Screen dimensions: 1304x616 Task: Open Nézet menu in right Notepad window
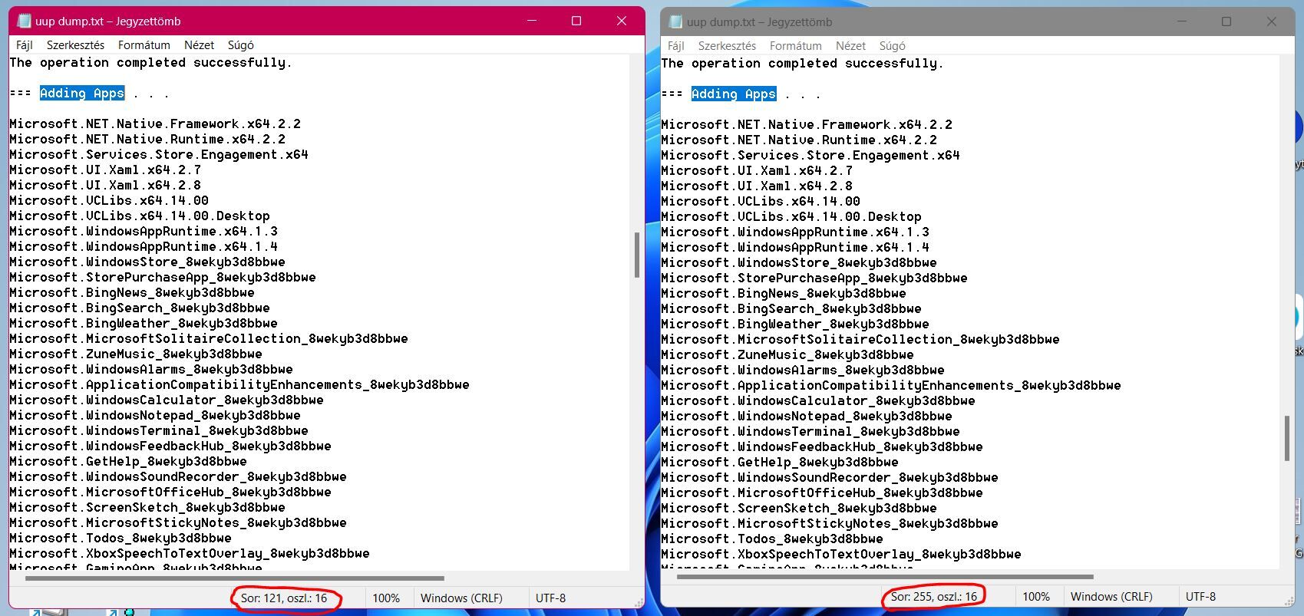[x=850, y=46]
